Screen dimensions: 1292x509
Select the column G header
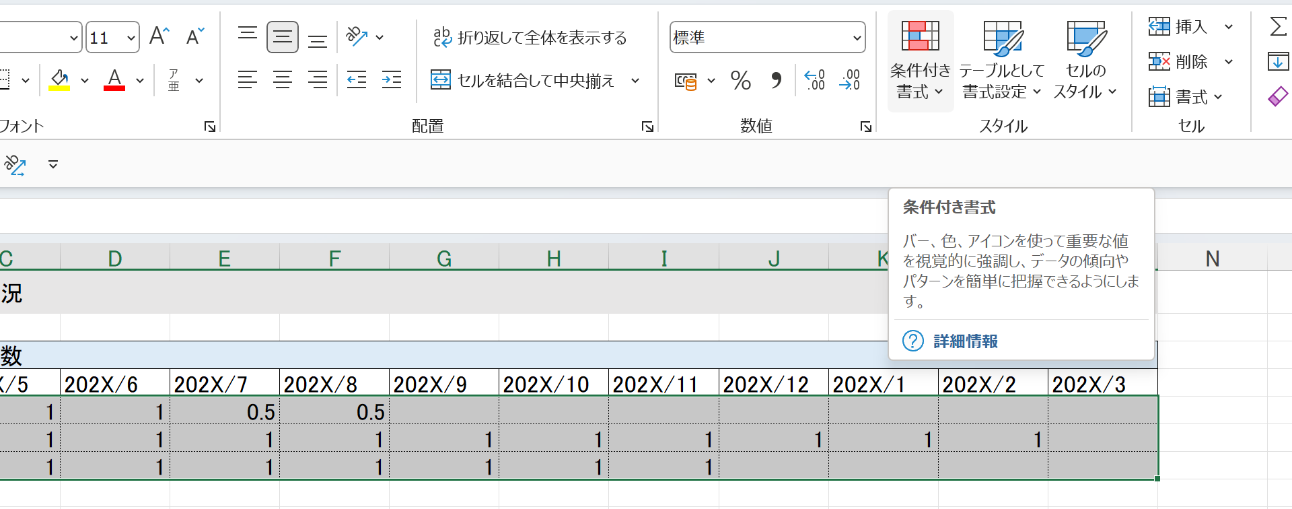443,259
